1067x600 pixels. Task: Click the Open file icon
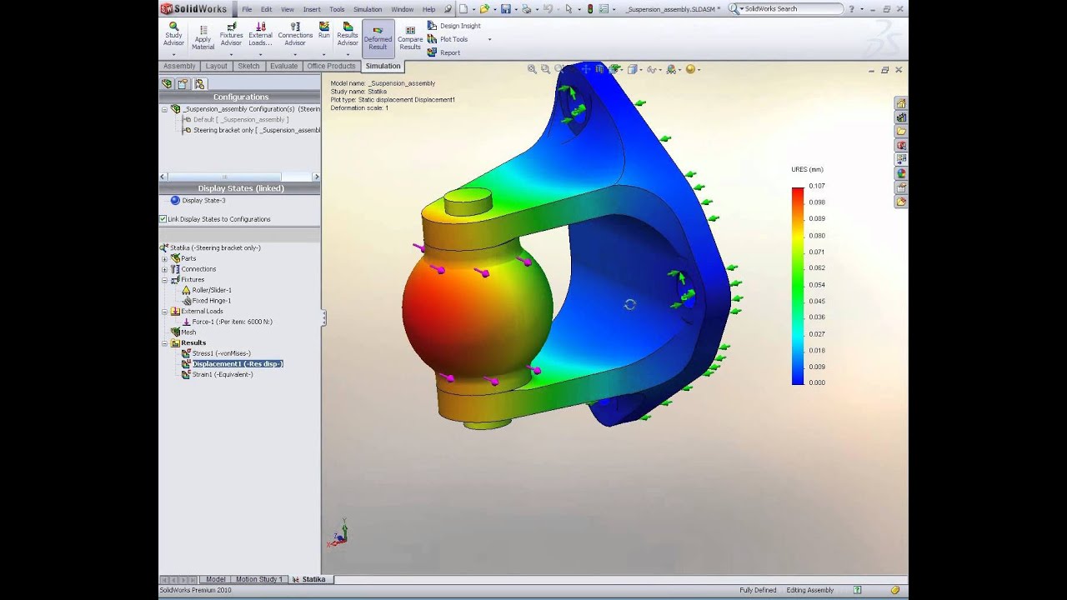coord(484,9)
